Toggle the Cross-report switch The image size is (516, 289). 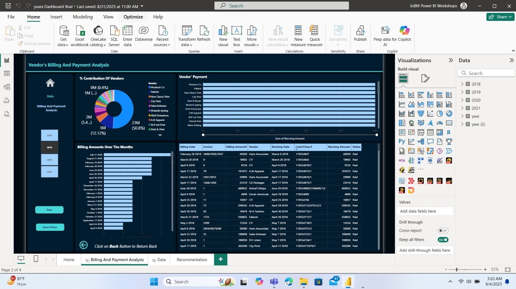coord(443,230)
